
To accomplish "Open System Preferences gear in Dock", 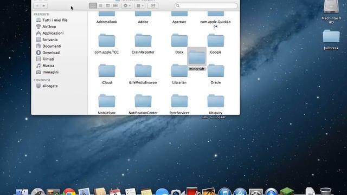I will (x=255, y=192).
